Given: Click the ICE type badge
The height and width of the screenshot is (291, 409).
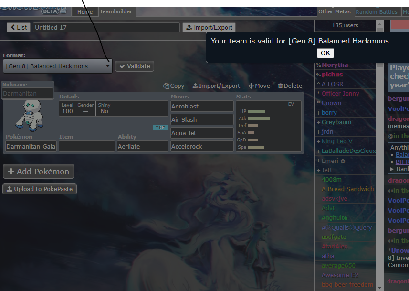Looking at the screenshot, I should tap(160, 128).
